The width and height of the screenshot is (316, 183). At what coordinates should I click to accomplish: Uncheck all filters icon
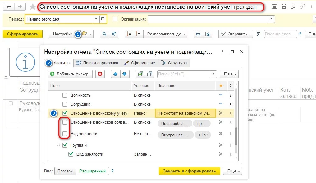click(149, 74)
